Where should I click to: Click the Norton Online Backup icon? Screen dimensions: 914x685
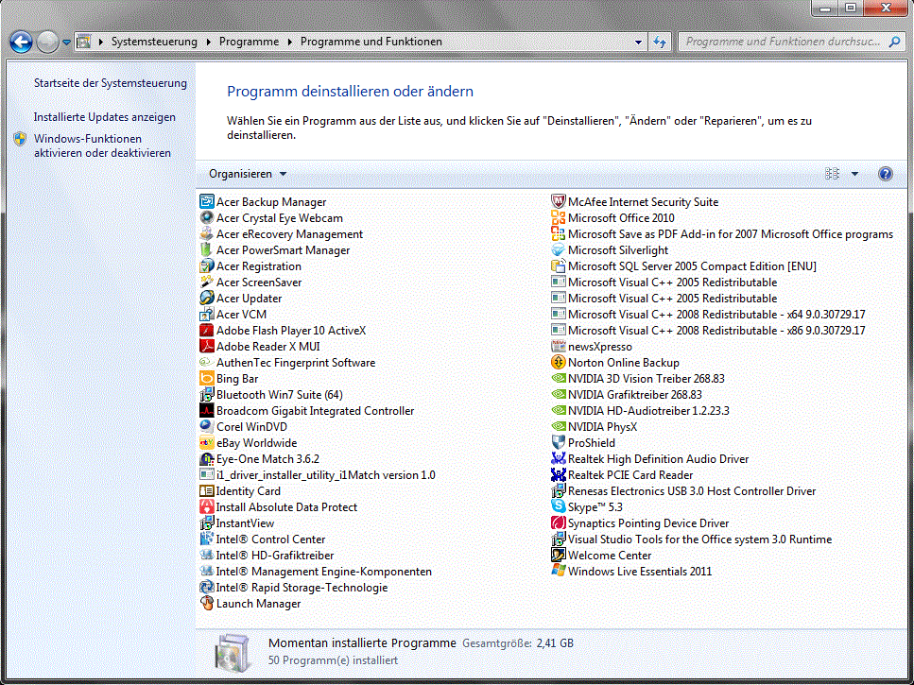[560, 363]
